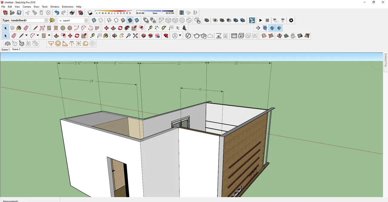Add a V-Ray Dome Light
388x202 pixels.
[85, 43]
